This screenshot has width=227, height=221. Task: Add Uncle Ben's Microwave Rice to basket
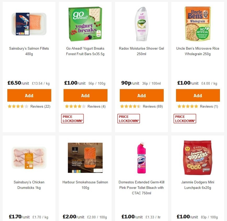pyautogui.click(x=198, y=95)
